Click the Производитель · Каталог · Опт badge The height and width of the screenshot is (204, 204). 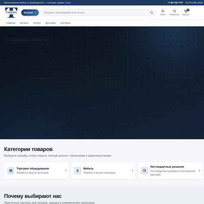28,40
